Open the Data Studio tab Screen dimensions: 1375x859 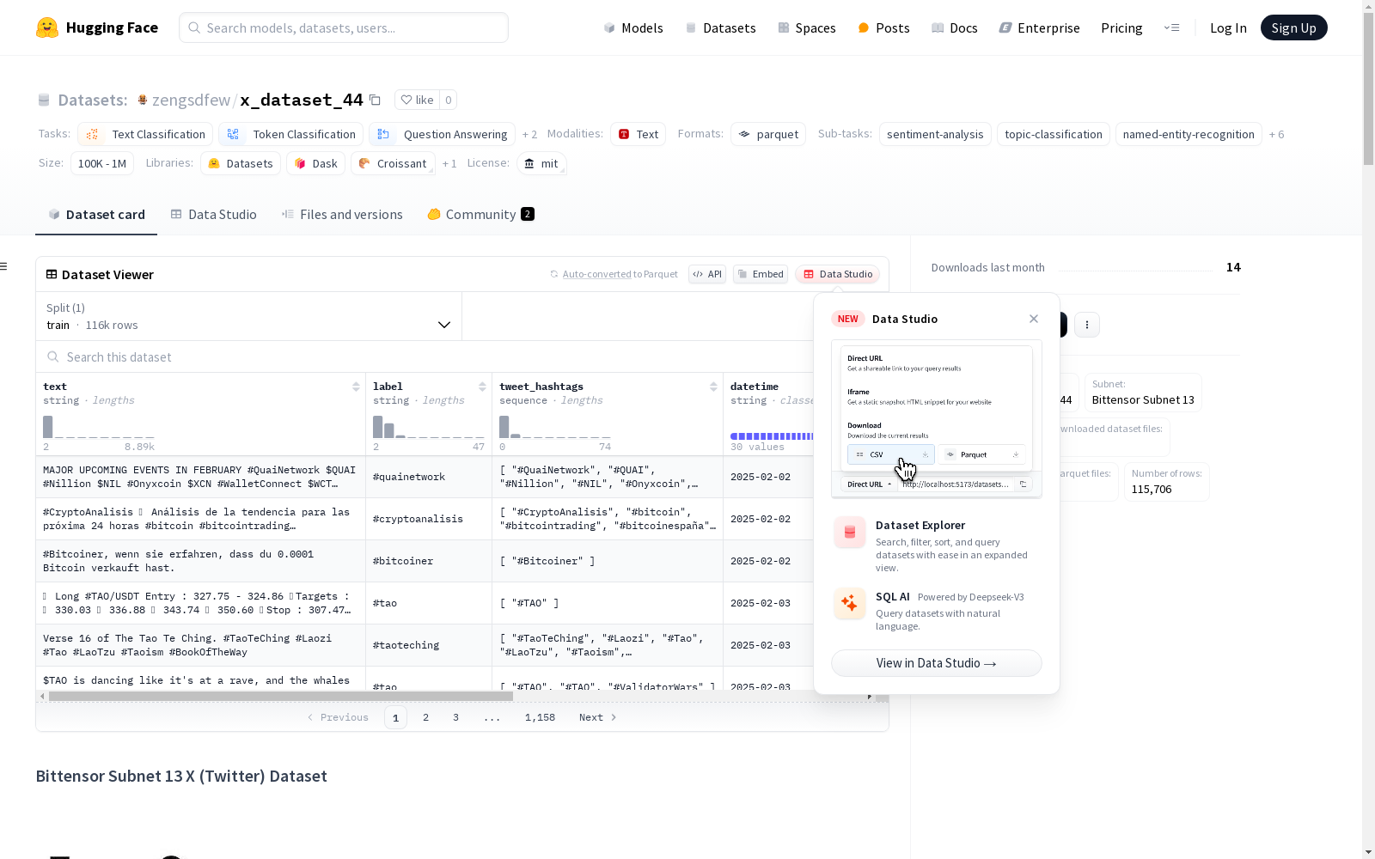coord(213,214)
